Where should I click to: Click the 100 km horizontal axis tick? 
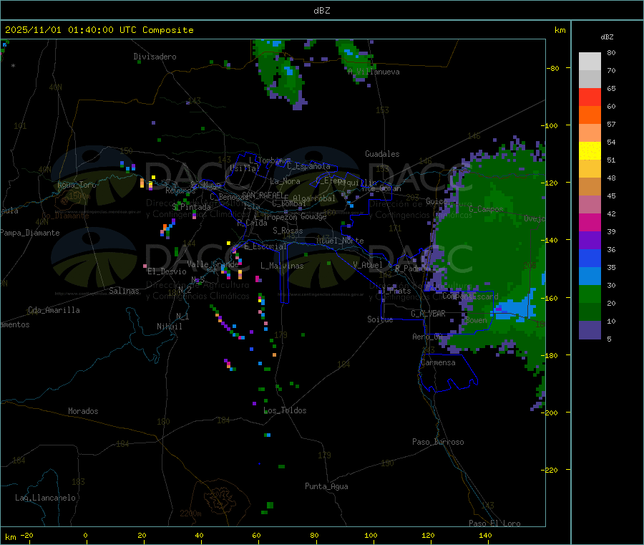[371, 536]
